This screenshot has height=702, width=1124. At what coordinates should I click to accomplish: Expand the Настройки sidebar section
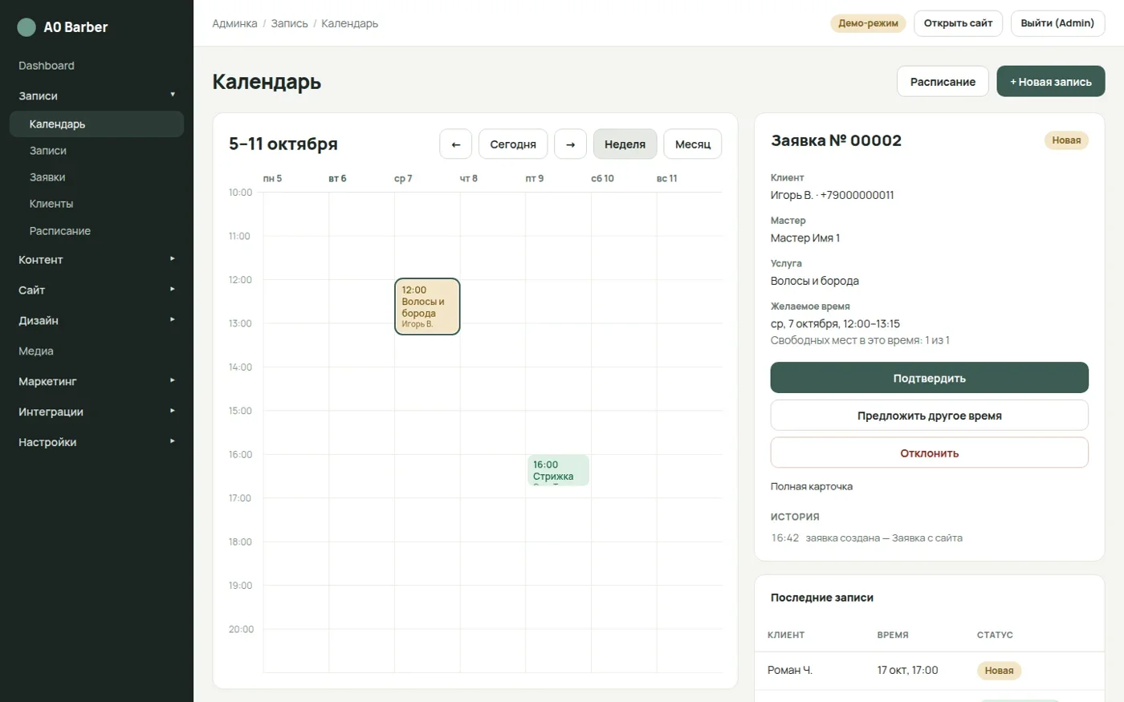96,443
